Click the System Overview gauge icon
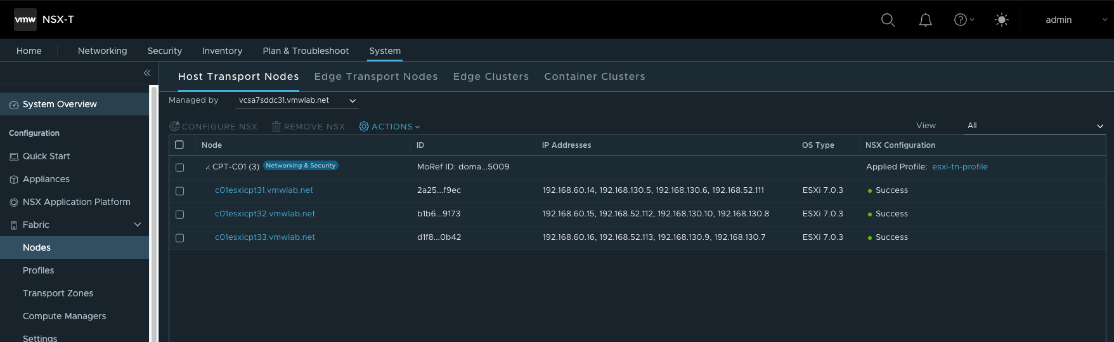 [x=14, y=105]
